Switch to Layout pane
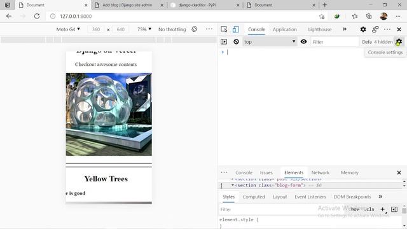 pos(280,197)
